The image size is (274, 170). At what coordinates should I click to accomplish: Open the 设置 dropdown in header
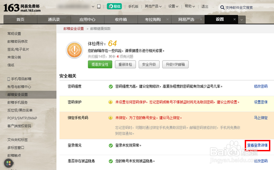tap(173, 6)
